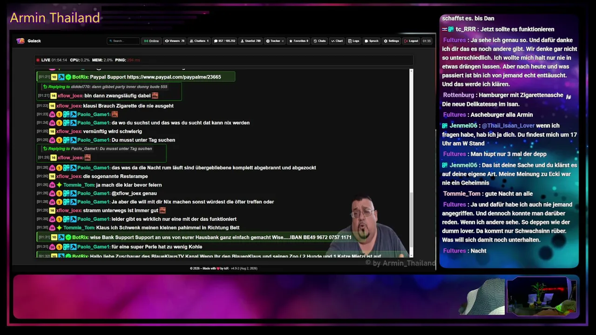596x335 pixels.
Task: Click the 01:35 clock in the top bar
Action: tap(427, 41)
